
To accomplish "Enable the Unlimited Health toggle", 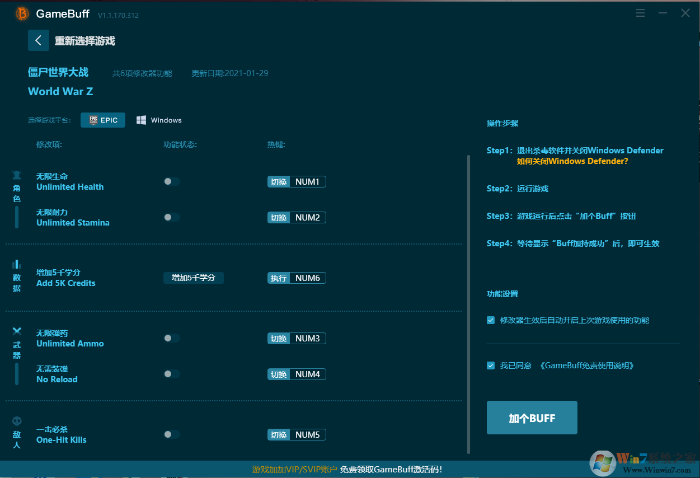I will click(x=171, y=181).
